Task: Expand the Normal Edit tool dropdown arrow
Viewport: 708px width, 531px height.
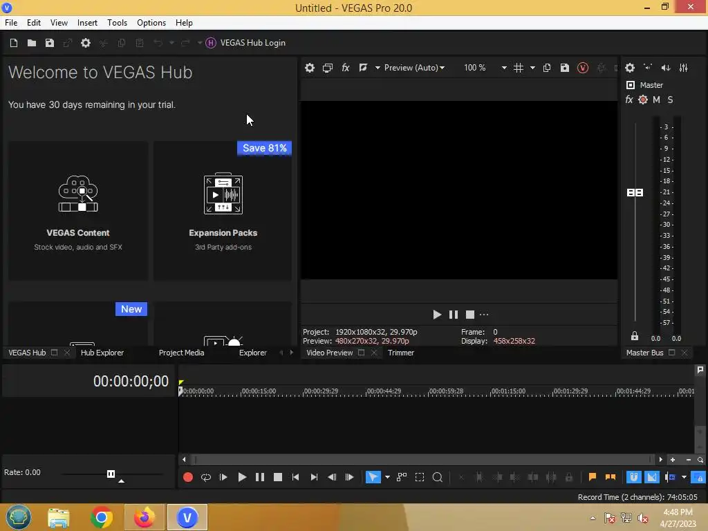Action: tap(387, 477)
